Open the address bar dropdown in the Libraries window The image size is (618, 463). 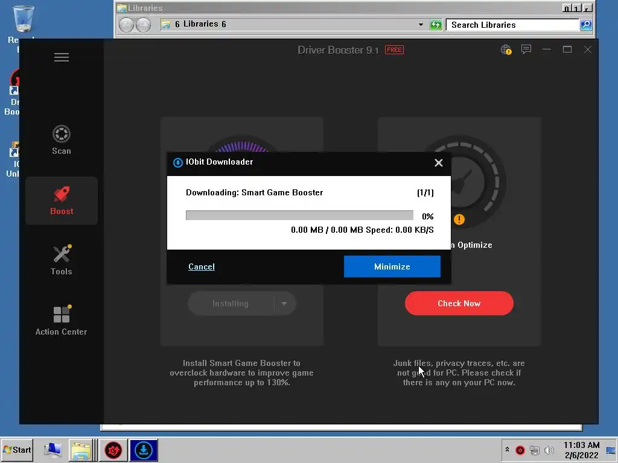pyautogui.click(x=421, y=25)
